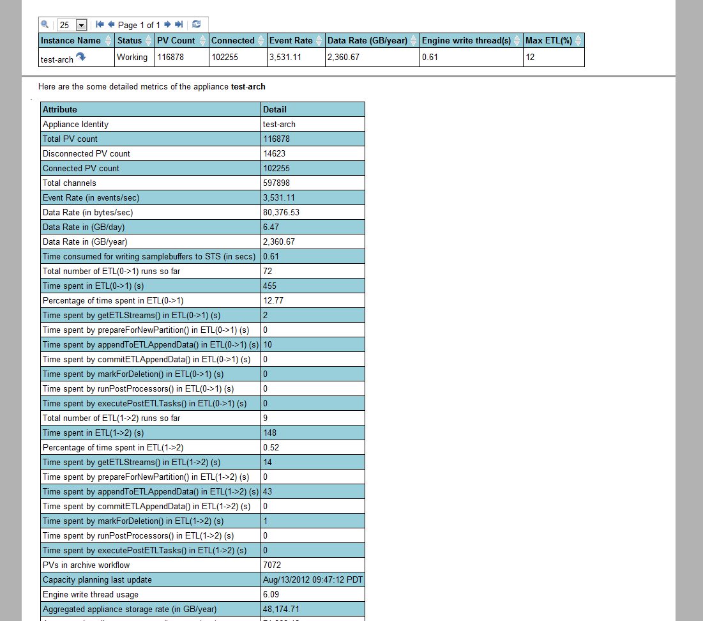Go to the next page
The width and height of the screenshot is (703, 621).
pos(167,24)
